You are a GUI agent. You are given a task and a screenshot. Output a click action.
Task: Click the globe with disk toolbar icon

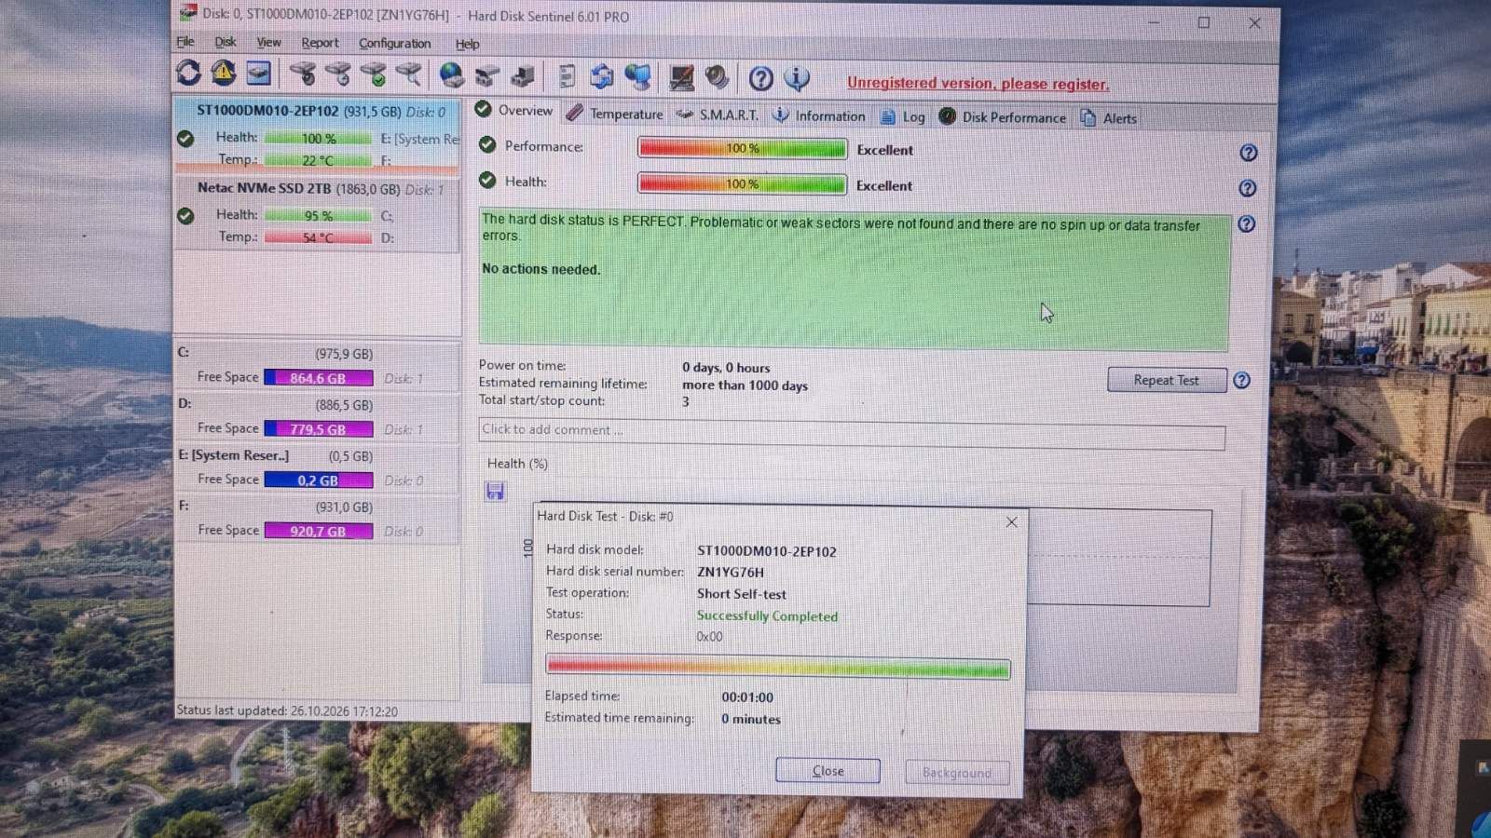[x=452, y=74]
